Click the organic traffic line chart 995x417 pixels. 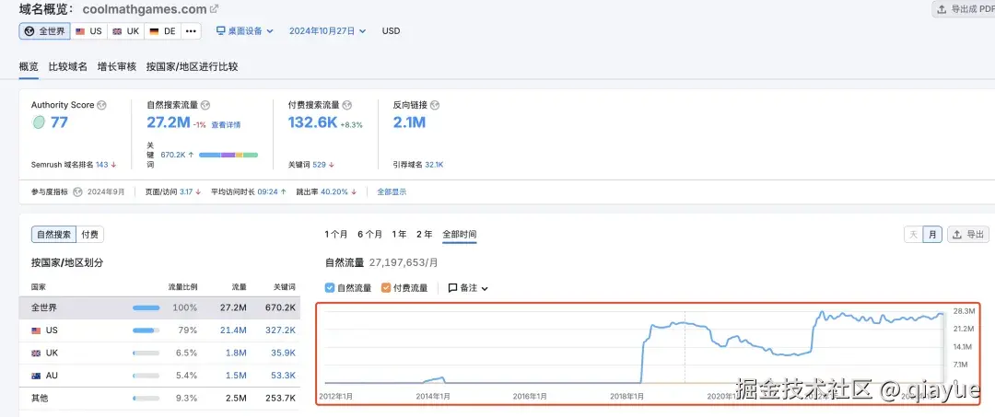tap(635, 345)
